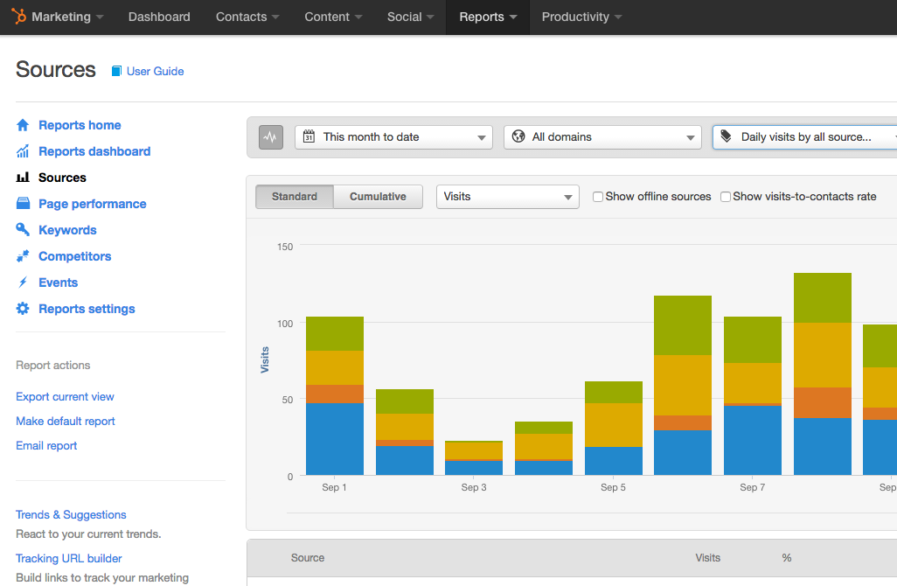Open the User Guide book icon link
This screenshot has height=586, width=897.
coord(116,72)
